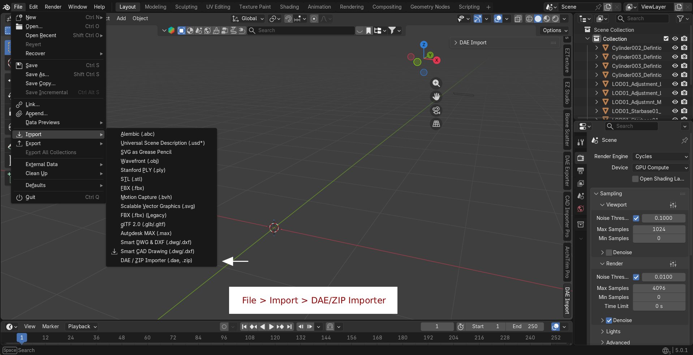
Task: Click Render Max Samples 4096 field
Action: [x=659, y=288]
